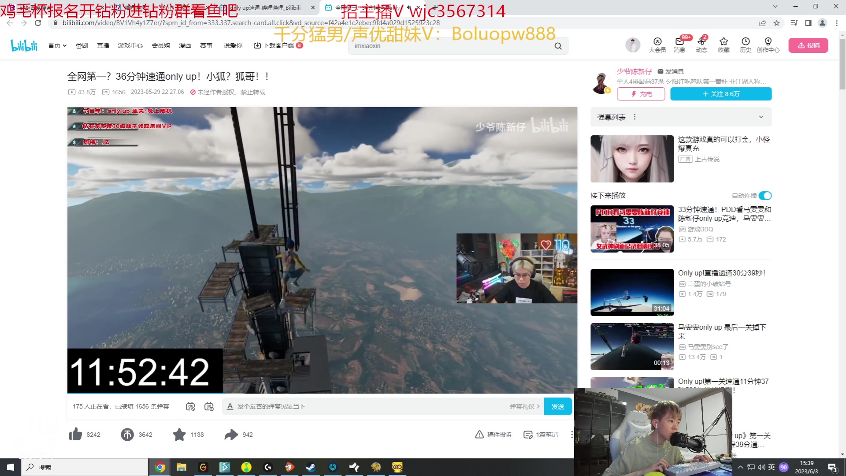
Task: Open 会员购 in the navigation bar
Action: [x=161, y=45]
